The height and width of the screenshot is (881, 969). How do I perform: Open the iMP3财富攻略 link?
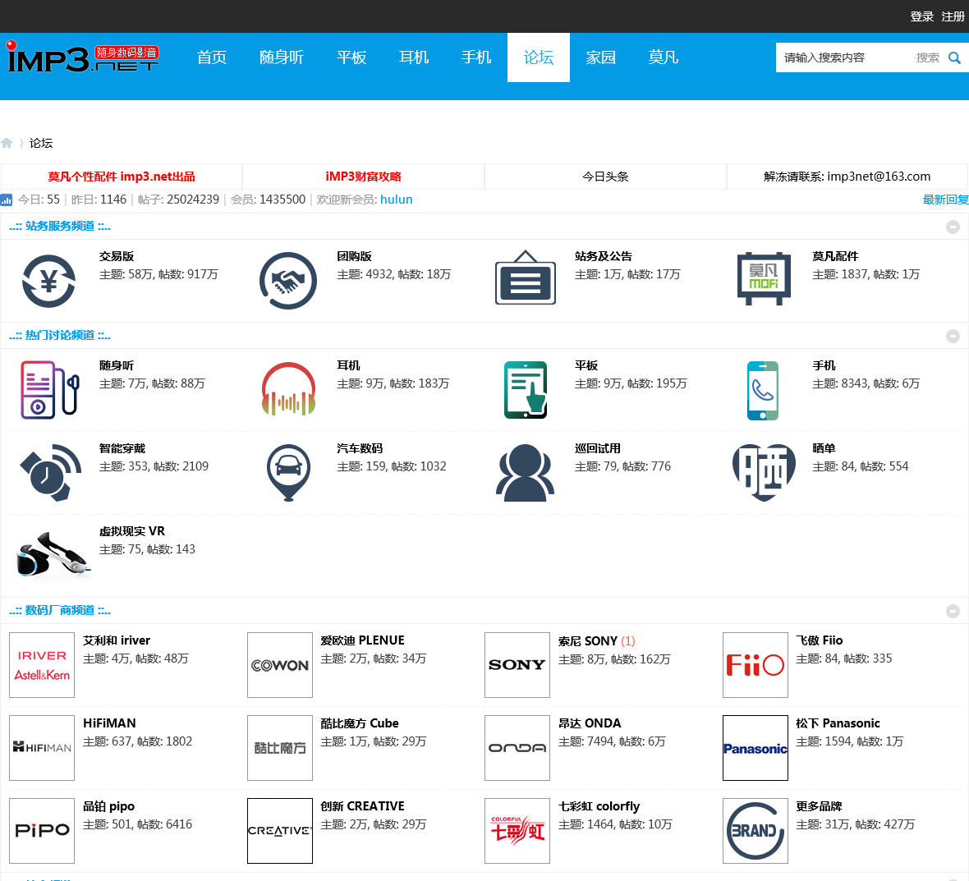363,177
